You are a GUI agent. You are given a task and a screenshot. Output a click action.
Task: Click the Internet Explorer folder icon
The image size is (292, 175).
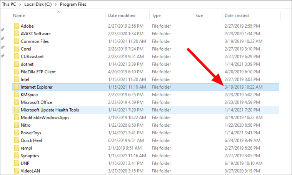17,87
